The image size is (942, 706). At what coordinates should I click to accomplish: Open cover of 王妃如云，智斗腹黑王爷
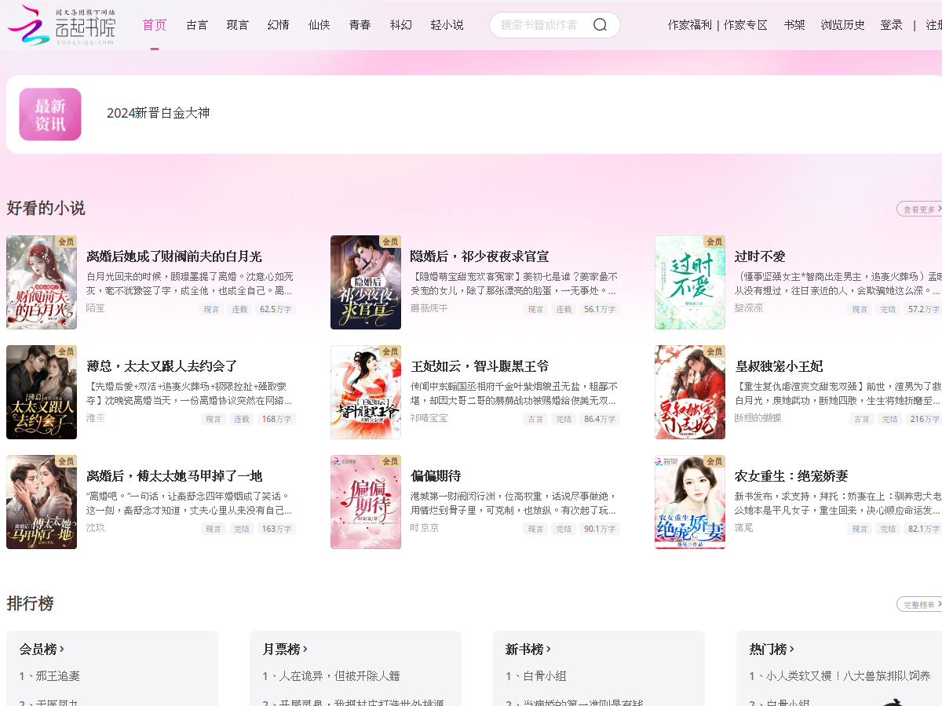[366, 392]
